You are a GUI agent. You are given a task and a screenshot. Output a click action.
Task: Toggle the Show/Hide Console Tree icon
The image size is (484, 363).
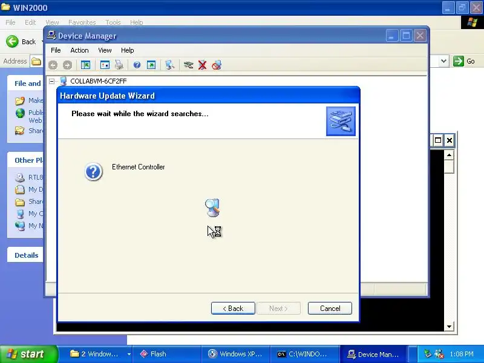[85, 65]
